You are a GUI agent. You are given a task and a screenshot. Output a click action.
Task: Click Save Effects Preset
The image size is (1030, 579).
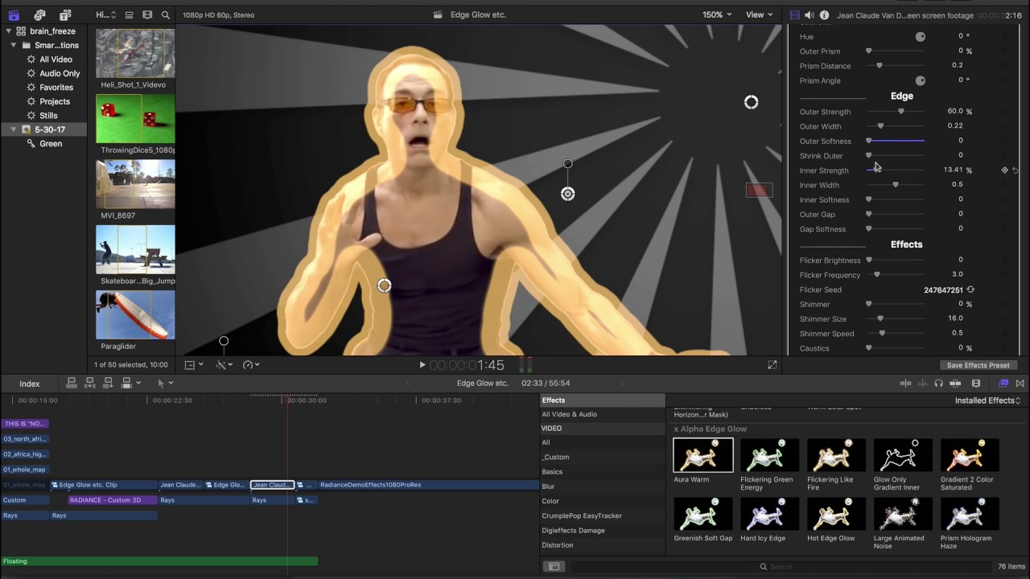978,365
